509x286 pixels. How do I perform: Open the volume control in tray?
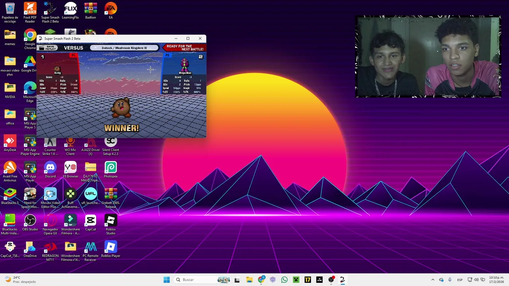(x=476, y=280)
